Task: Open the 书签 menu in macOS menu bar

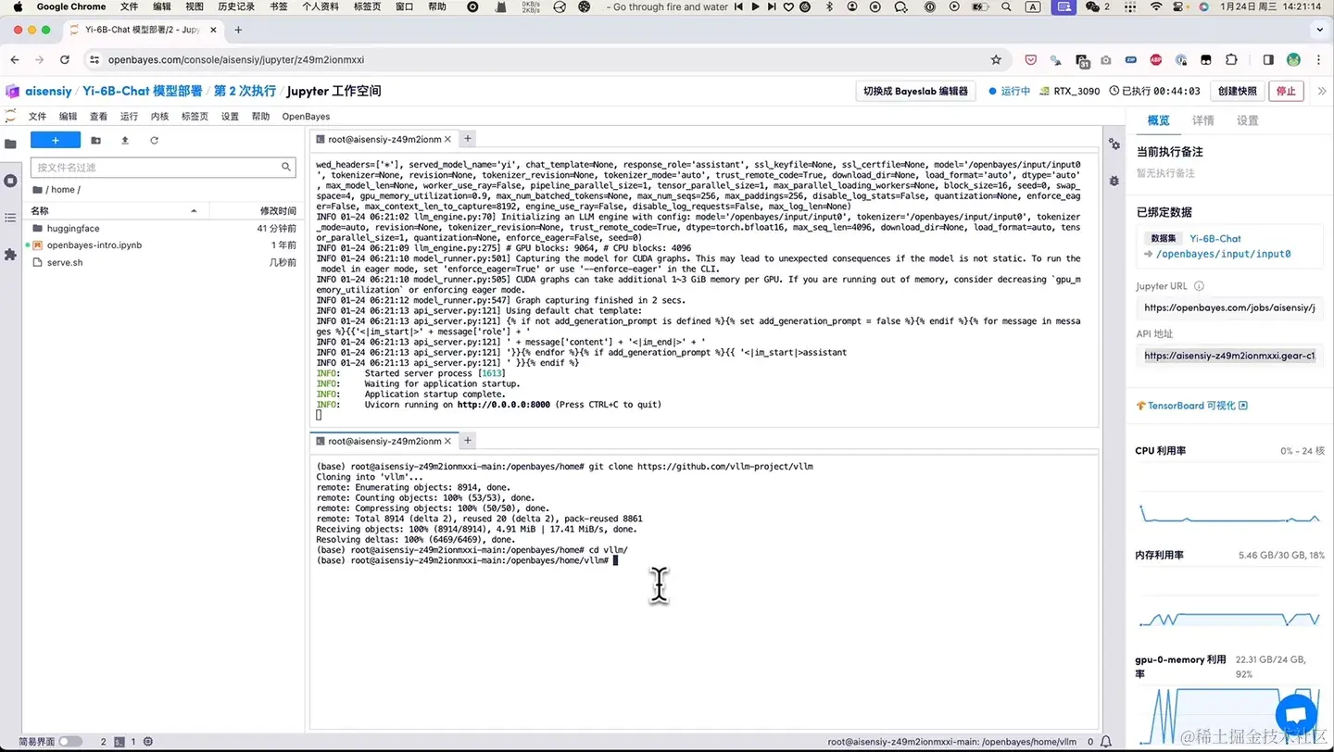Action: [278, 6]
